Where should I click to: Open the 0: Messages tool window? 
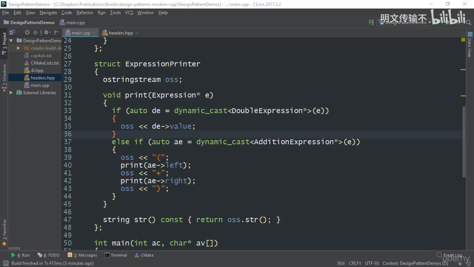click(x=82, y=255)
